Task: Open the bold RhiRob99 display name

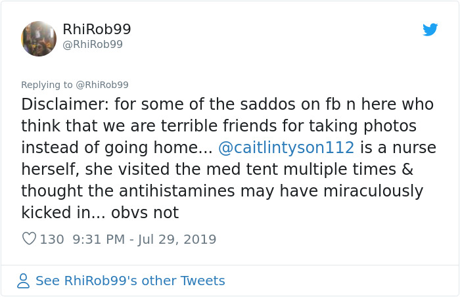Action: point(97,29)
